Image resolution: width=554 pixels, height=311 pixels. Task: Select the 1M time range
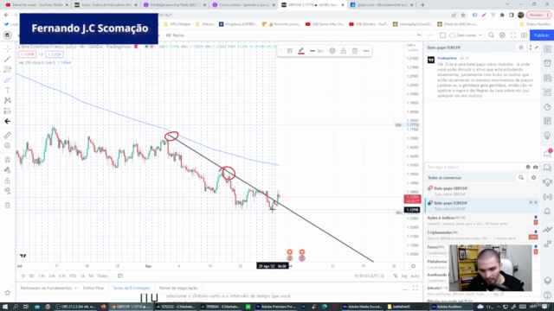42,276
